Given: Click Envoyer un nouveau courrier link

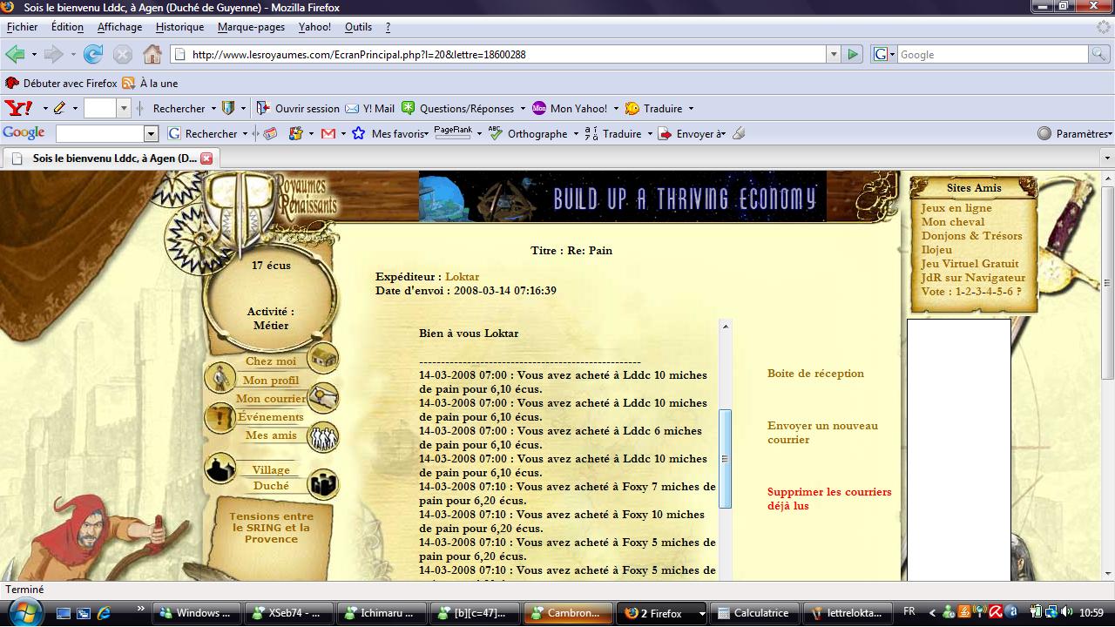Looking at the screenshot, I should (x=822, y=433).
